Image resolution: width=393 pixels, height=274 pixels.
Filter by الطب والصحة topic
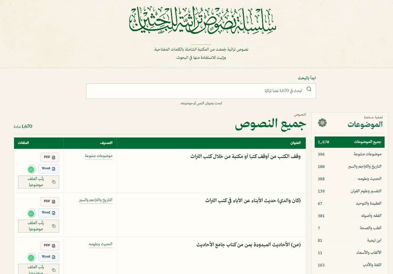349,228
